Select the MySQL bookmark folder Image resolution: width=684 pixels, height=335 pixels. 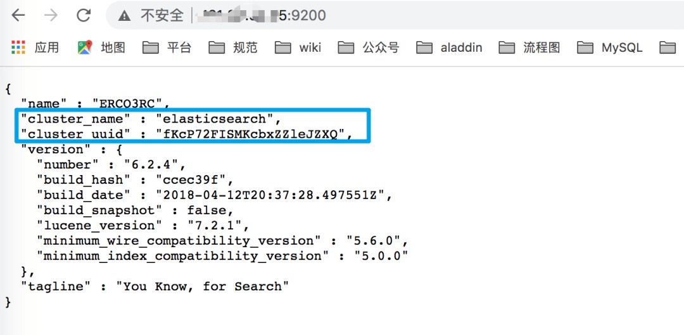point(610,47)
